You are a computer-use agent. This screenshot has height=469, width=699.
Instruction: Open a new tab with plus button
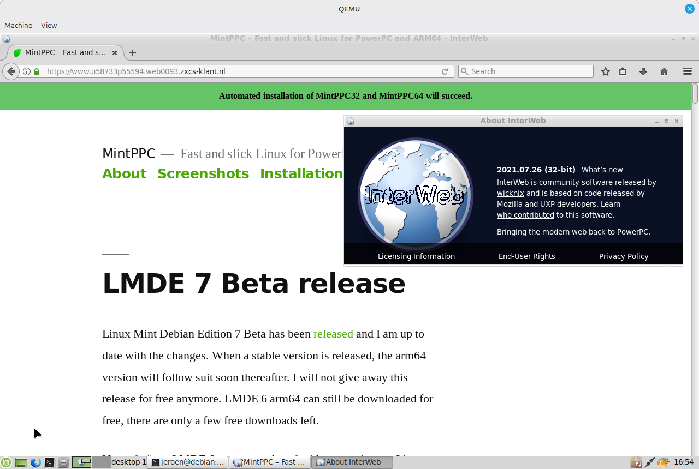click(133, 53)
